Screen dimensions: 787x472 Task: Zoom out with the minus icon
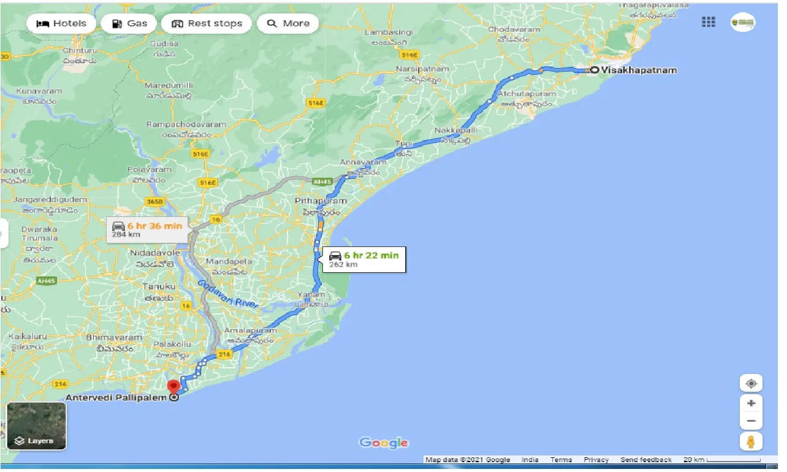[751, 422]
